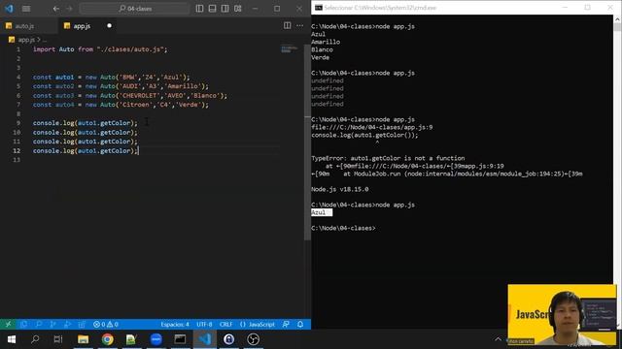Click the const auto1 BMW code line

click(111, 77)
